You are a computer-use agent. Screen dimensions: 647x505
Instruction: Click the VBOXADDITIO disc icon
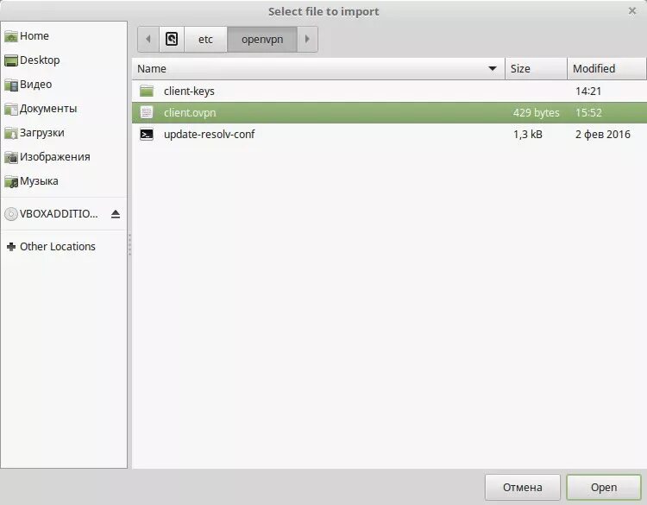(10, 214)
